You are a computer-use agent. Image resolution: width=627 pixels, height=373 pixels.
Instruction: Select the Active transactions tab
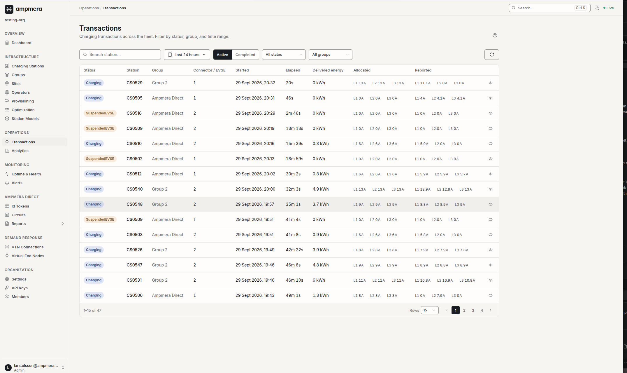point(222,55)
